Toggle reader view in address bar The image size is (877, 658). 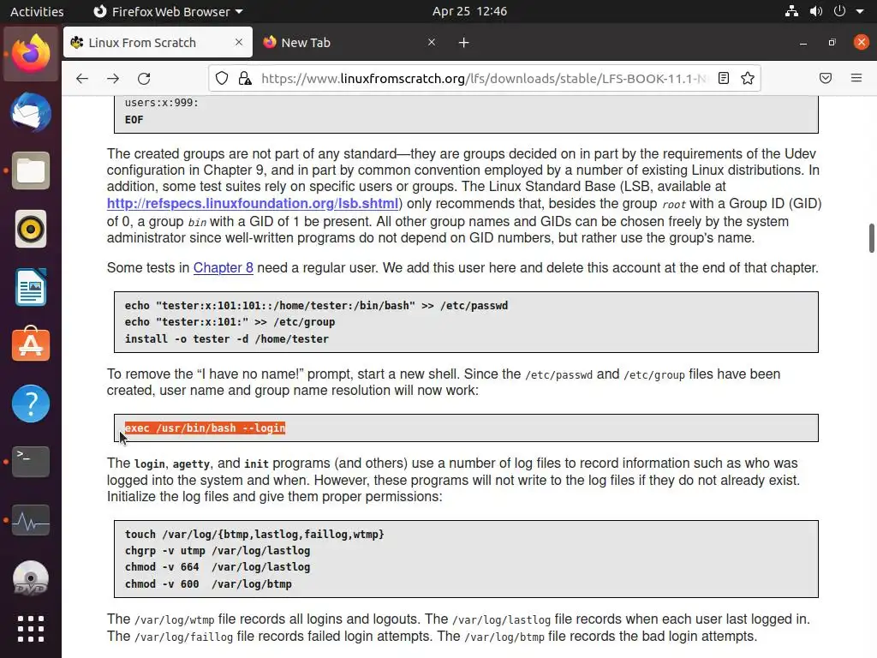point(723,78)
